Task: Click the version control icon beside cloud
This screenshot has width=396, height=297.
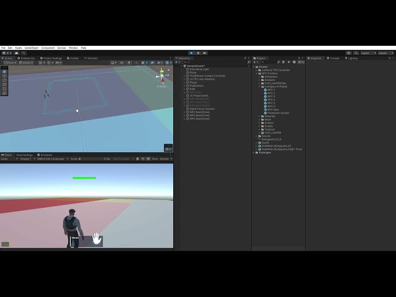Action: tap(24, 53)
